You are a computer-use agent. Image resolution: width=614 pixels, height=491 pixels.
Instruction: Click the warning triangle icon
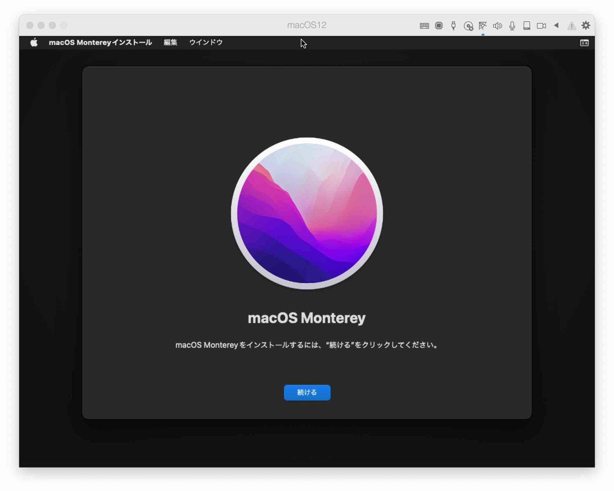click(571, 26)
